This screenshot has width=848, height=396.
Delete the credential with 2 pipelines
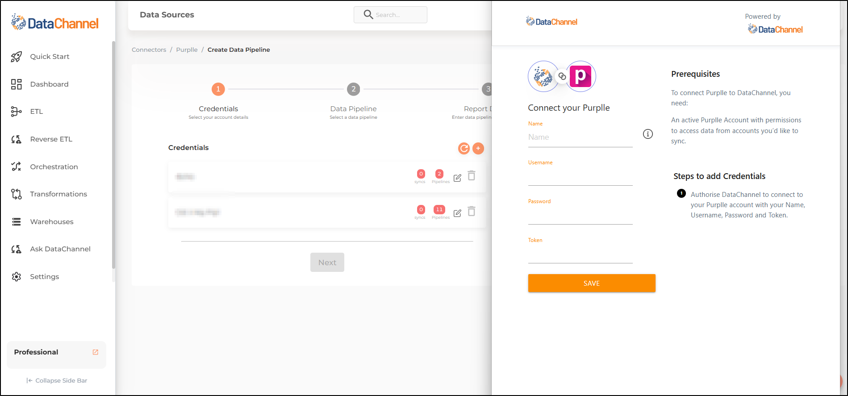coord(472,175)
